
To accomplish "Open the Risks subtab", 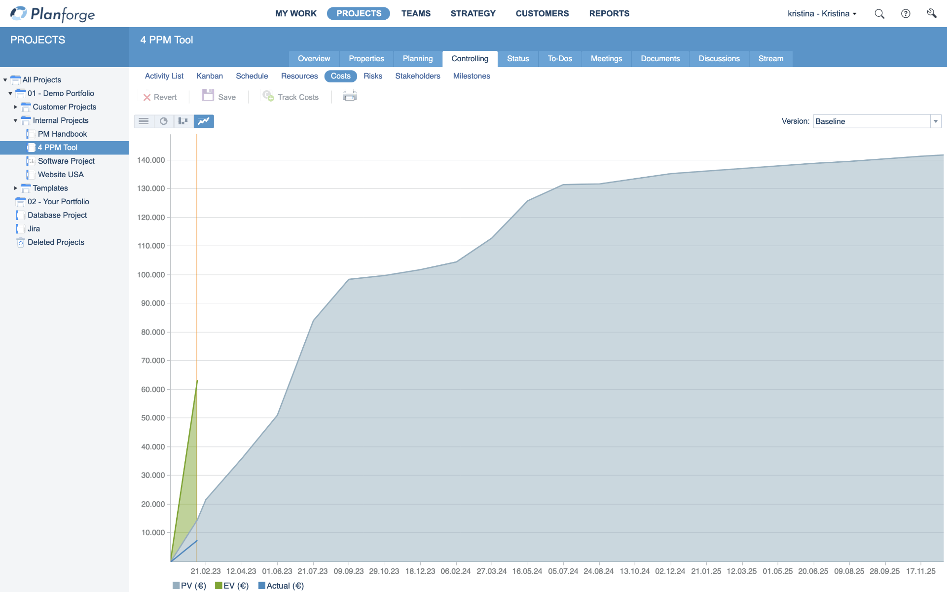I will point(373,76).
